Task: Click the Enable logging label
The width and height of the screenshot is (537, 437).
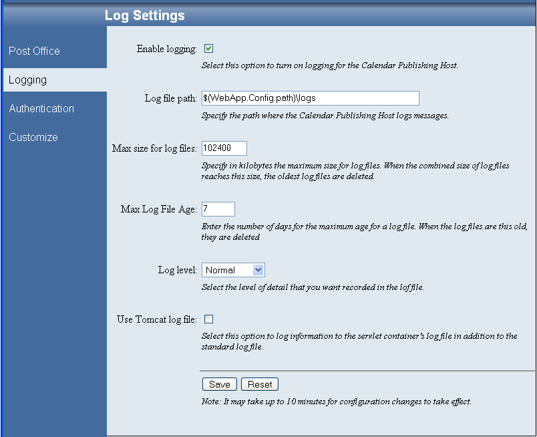Action: pos(166,49)
